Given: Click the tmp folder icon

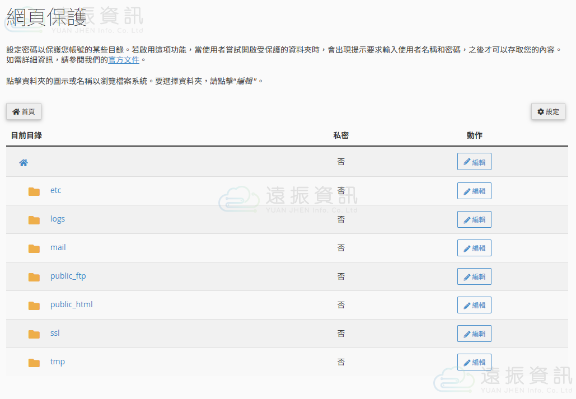Looking at the screenshot, I should pos(34,363).
